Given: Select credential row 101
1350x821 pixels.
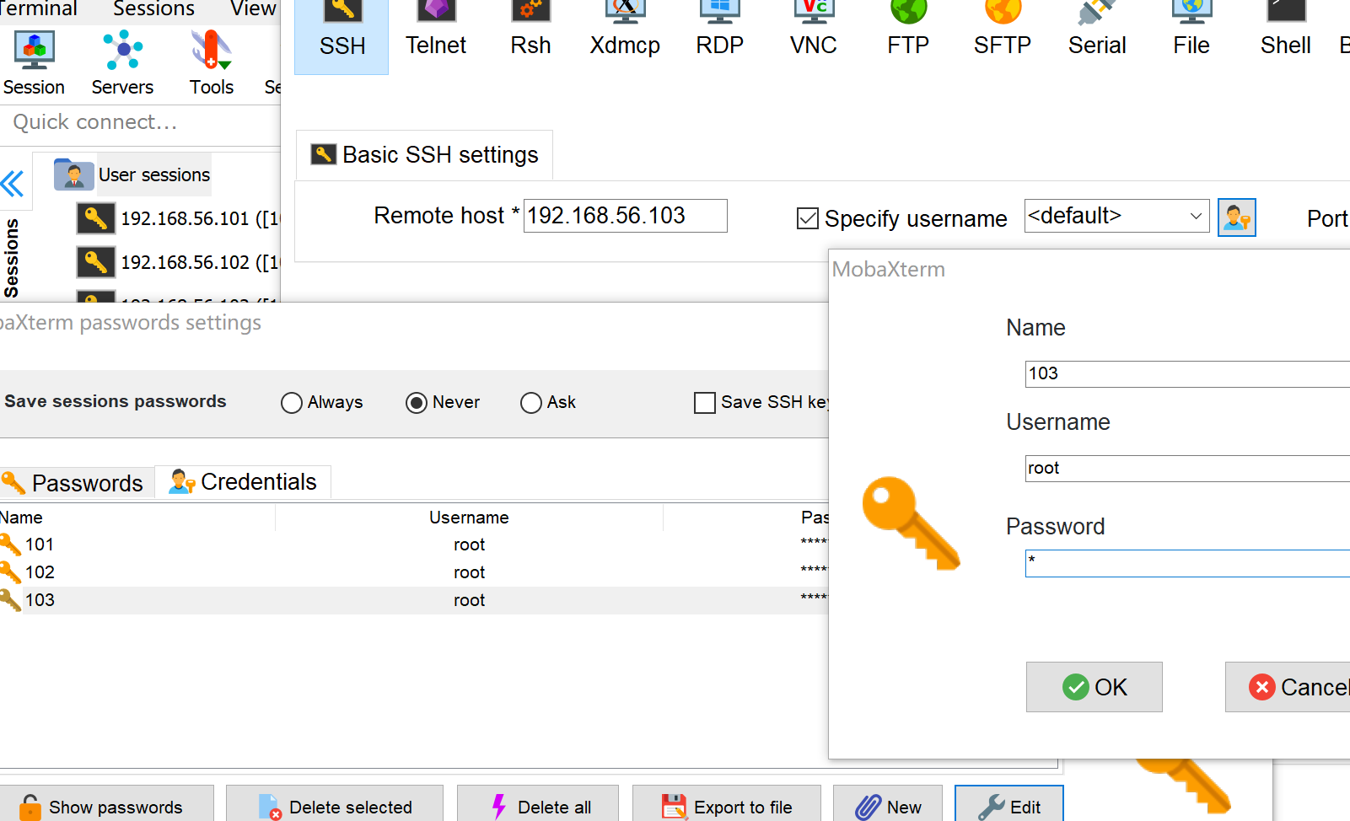Looking at the screenshot, I should [413, 545].
